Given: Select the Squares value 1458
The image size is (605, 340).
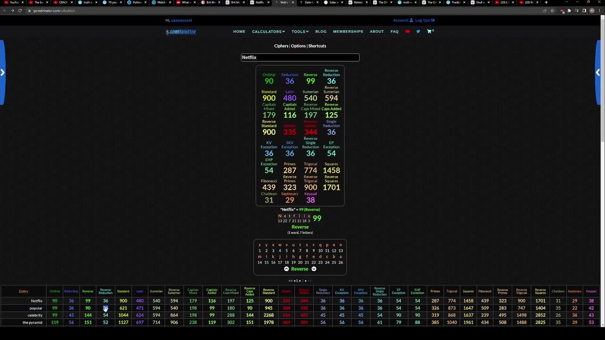Looking at the screenshot, I should [x=331, y=170].
